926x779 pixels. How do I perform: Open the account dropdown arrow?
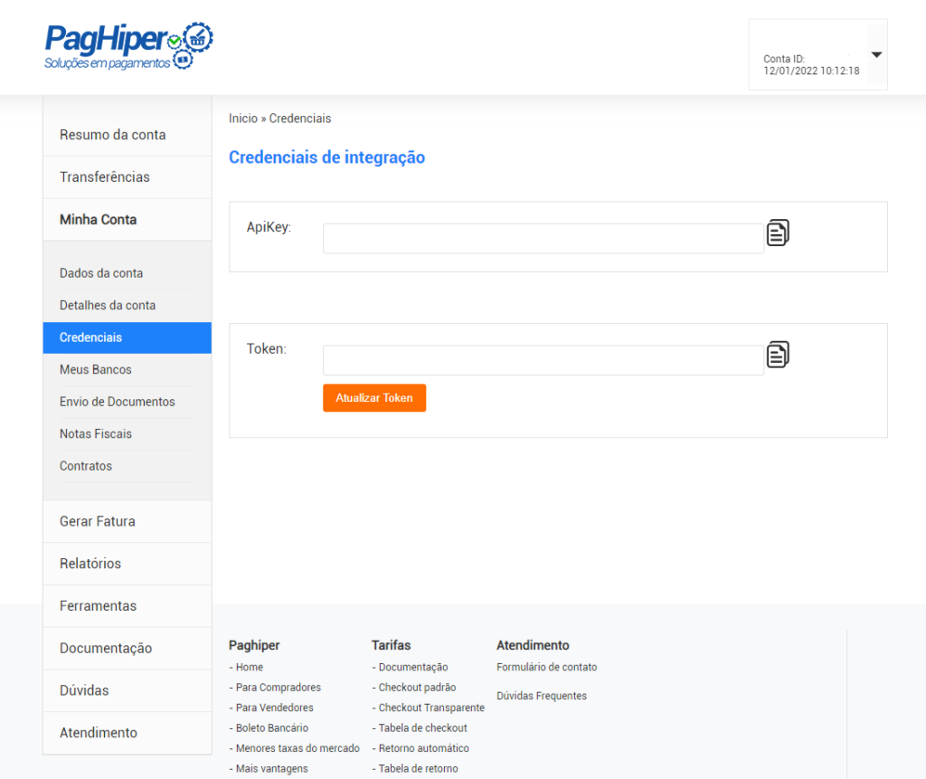pos(876,55)
